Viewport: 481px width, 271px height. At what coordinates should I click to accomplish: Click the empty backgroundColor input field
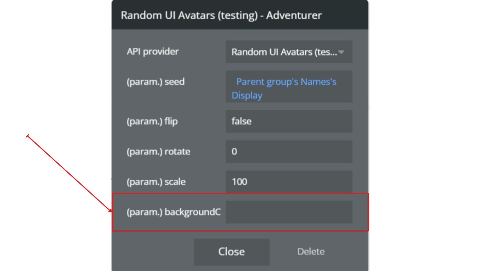pos(289,212)
